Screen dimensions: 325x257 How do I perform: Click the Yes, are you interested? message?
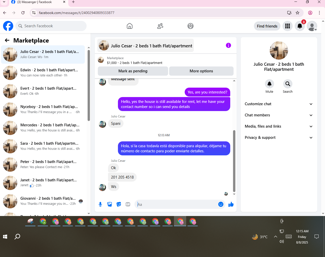coord(207,92)
